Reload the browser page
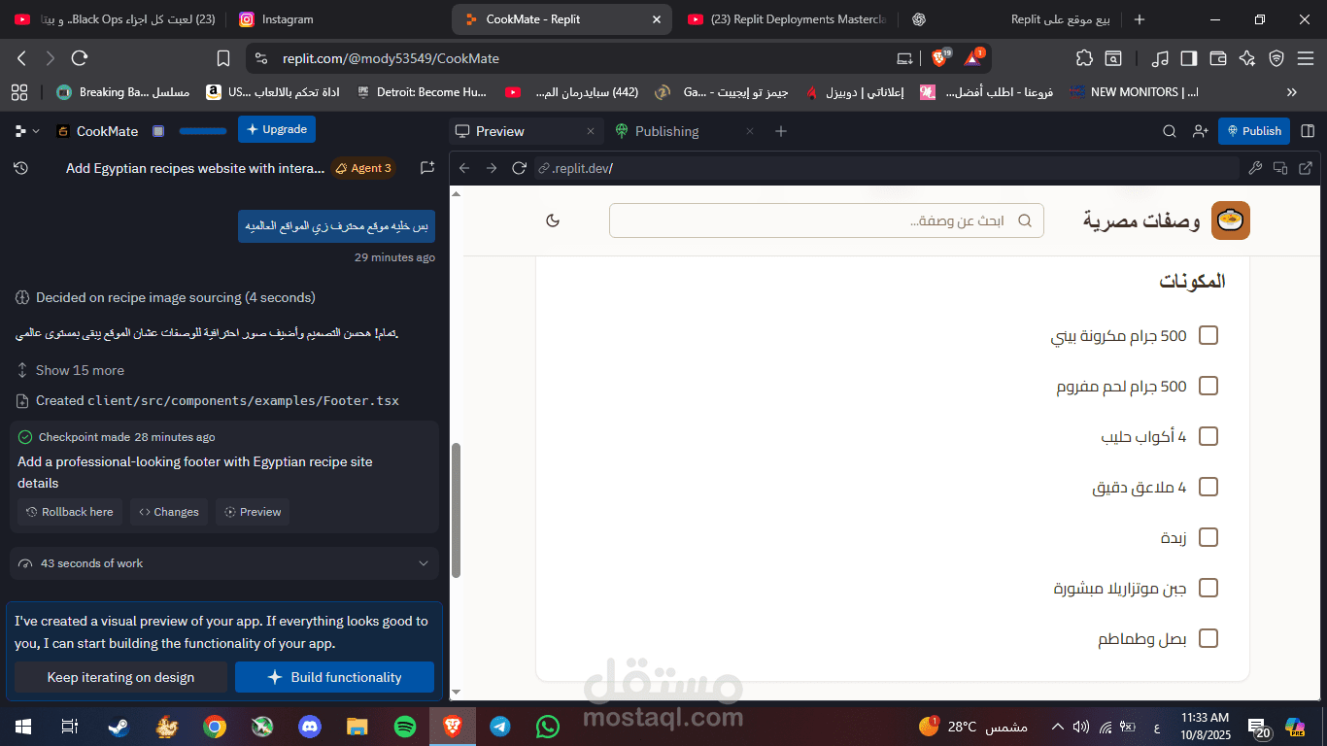The image size is (1327, 746). click(80, 58)
